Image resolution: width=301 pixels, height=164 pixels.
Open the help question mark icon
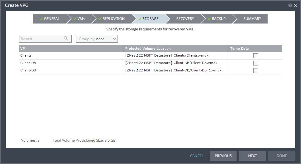(x=290, y=5)
